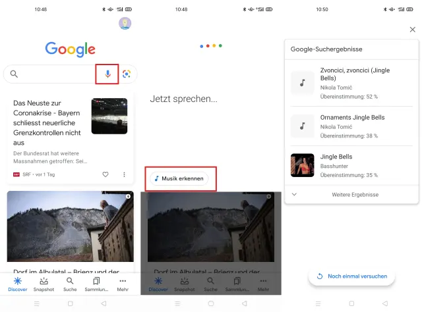
Task: Tap Android home button on middle screen
Action: [x=211, y=303]
